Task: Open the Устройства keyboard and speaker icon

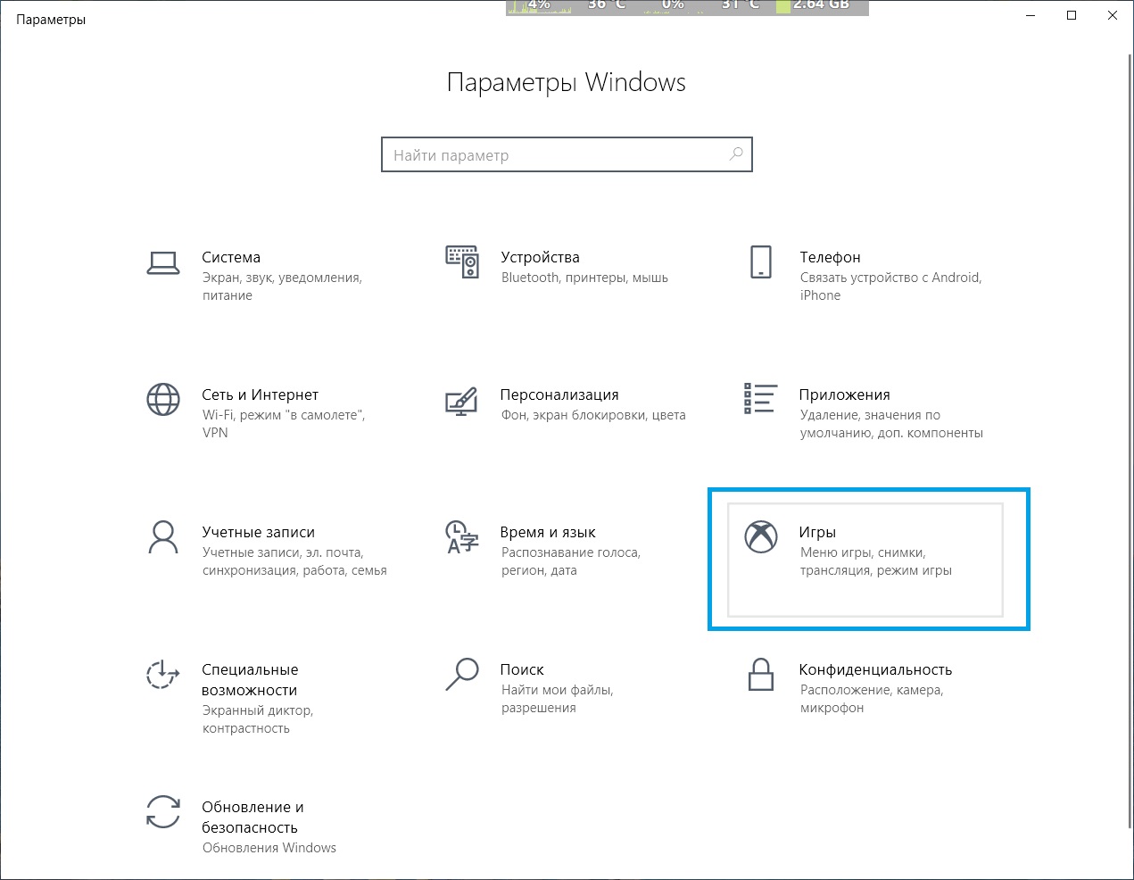Action: coord(462,262)
